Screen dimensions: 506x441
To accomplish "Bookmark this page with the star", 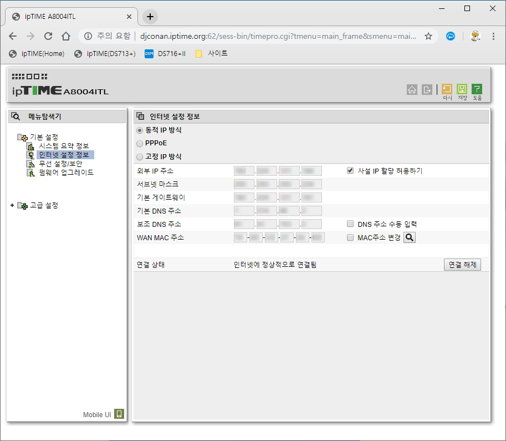I will (428, 36).
